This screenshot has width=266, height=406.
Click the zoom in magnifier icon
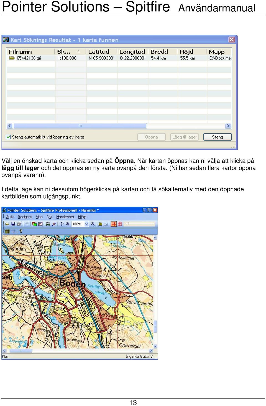click(68, 224)
